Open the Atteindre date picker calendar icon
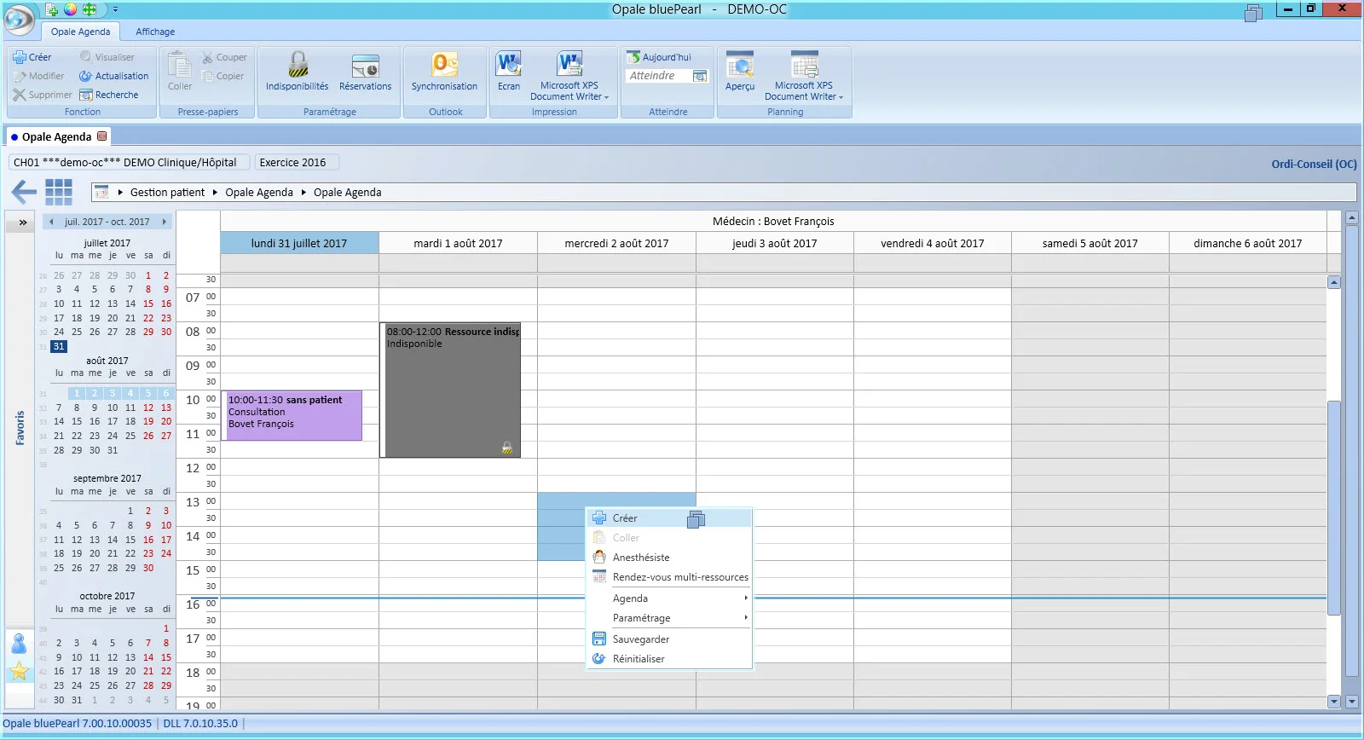The height and width of the screenshot is (740, 1364). pyautogui.click(x=700, y=76)
